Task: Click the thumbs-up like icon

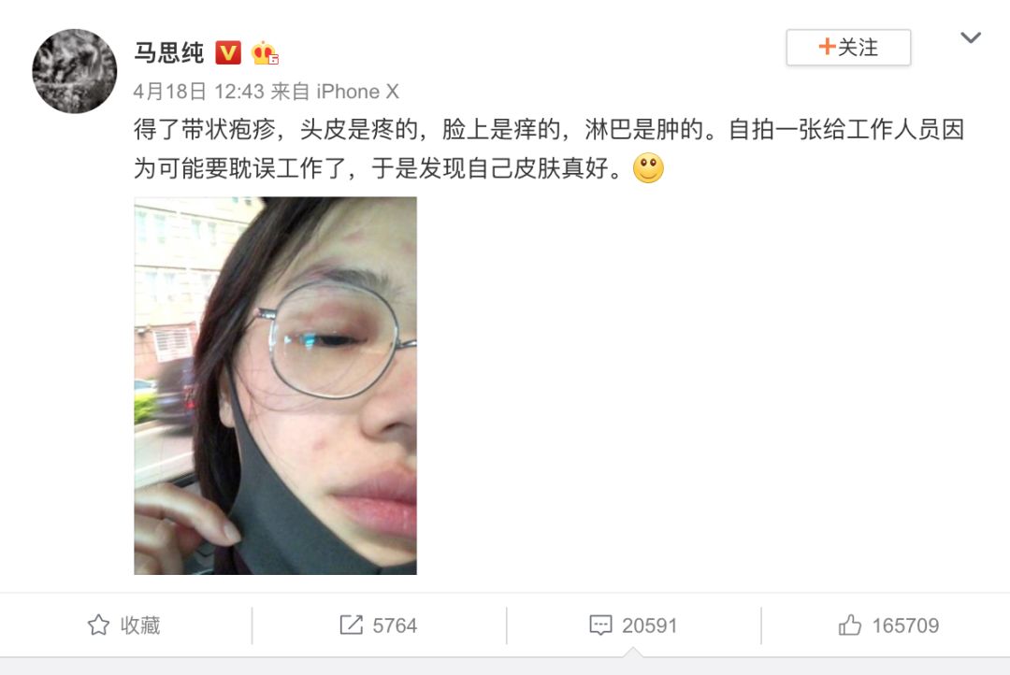Action: (849, 625)
